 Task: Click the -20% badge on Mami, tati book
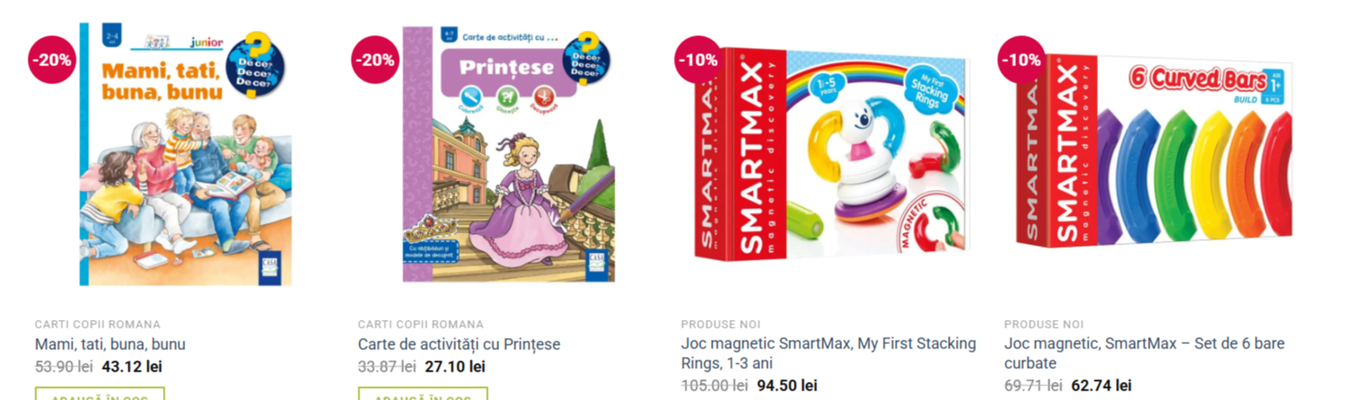point(52,60)
